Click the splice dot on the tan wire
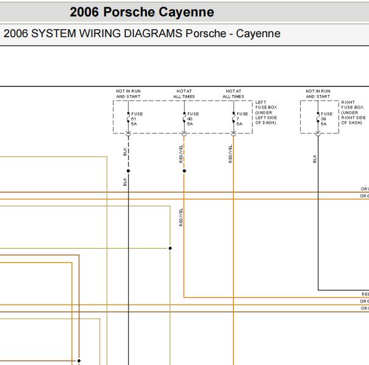Image resolution: width=369 pixels, height=365 pixels. click(x=170, y=248)
